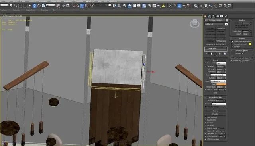Viewport: 255px width, 146px height.
Task: Select VRayLight in the modifier stack
Action: 216,48
